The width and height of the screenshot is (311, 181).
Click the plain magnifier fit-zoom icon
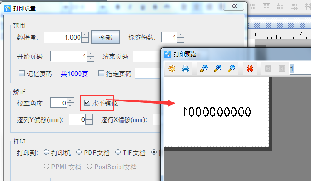[232, 68]
